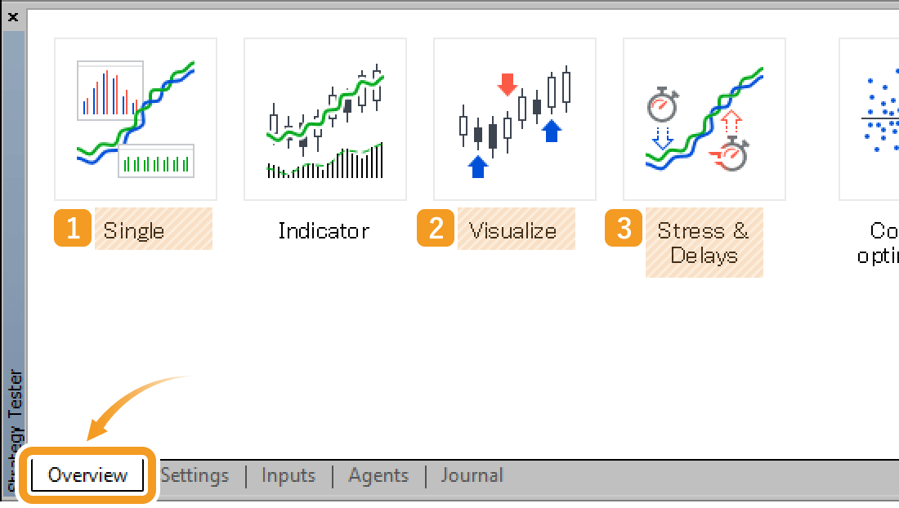The image size is (899, 508).
Task: Click the Indicator mode tile thumbnail
Action: 324,118
